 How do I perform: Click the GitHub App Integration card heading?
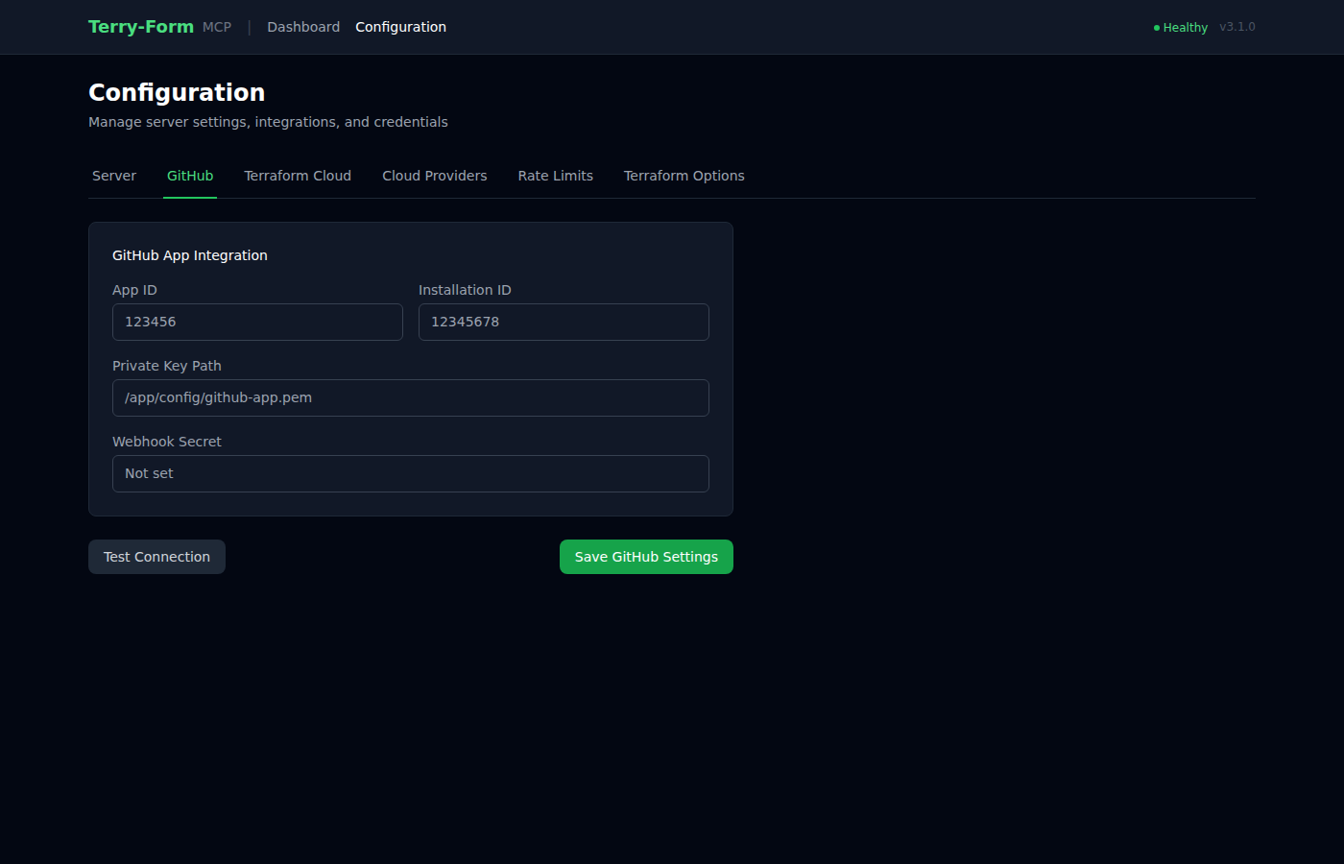pyautogui.click(x=189, y=255)
